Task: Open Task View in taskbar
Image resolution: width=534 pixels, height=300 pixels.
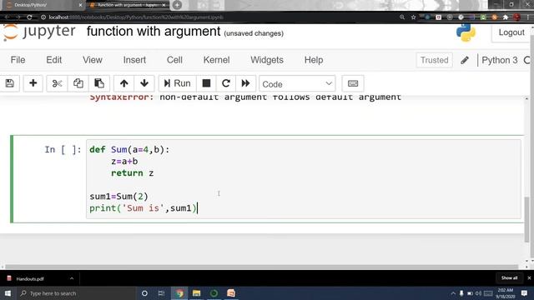Action: click(x=161, y=293)
